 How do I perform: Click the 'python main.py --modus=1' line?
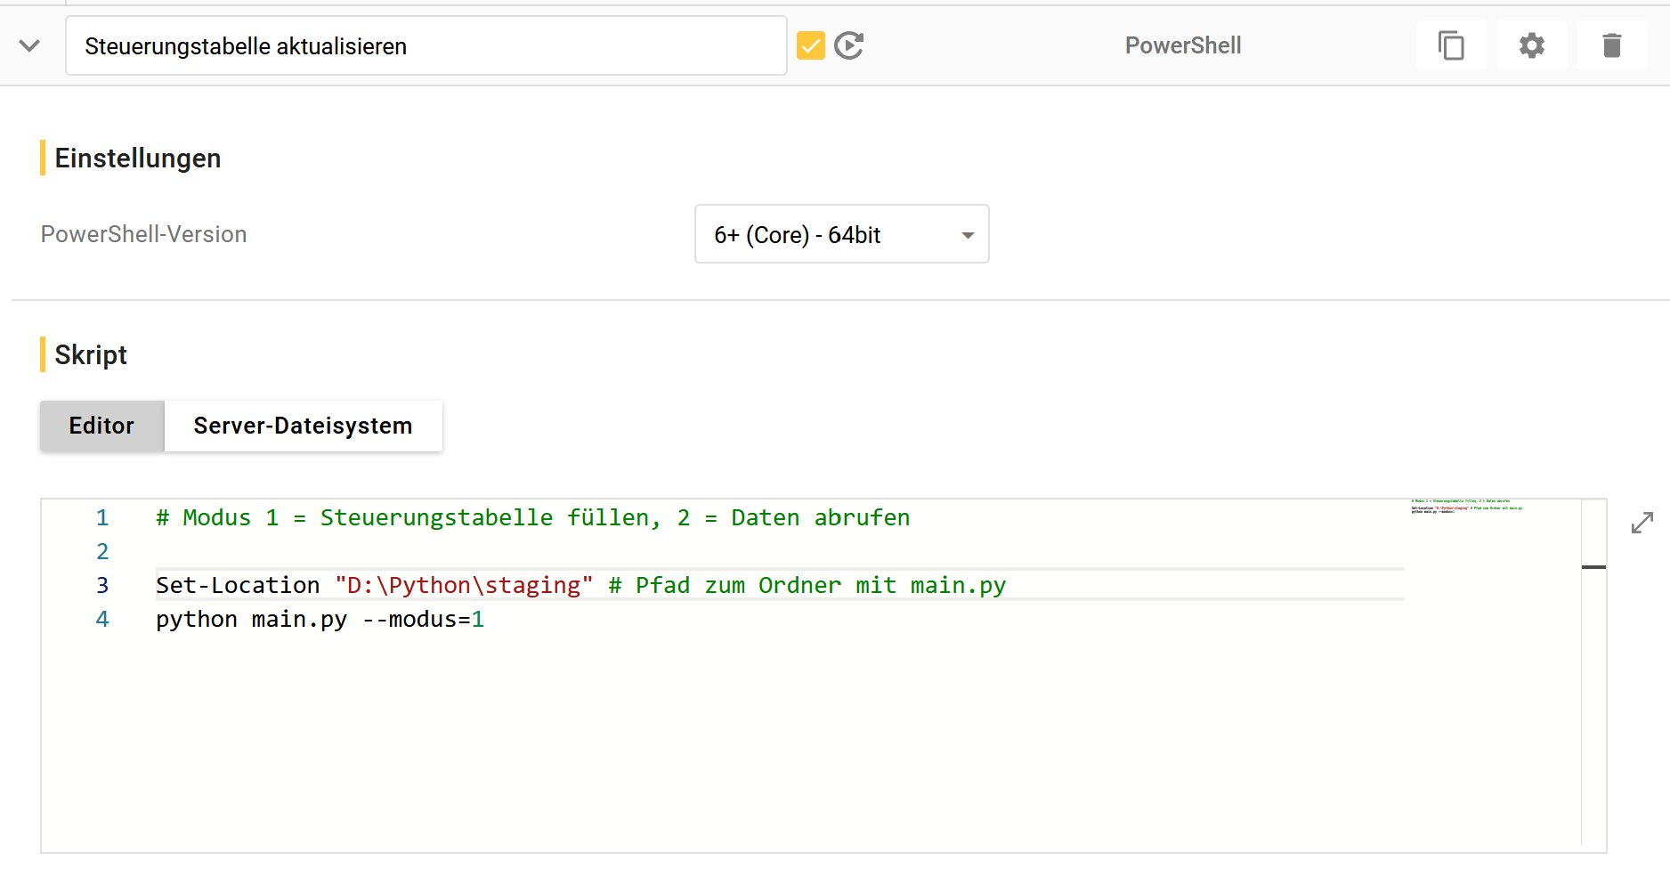click(x=320, y=619)
